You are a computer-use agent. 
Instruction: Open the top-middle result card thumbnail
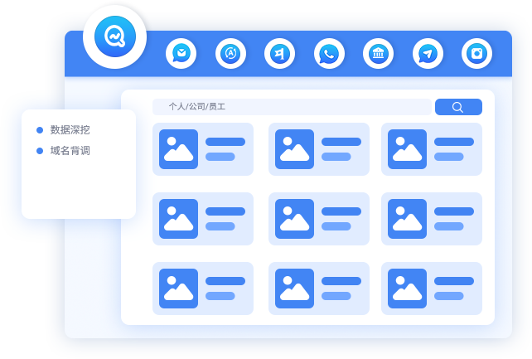click(294, 149)
